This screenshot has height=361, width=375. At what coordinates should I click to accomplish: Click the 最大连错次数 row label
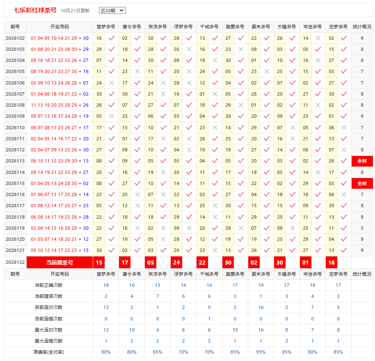tap(48, 341)
